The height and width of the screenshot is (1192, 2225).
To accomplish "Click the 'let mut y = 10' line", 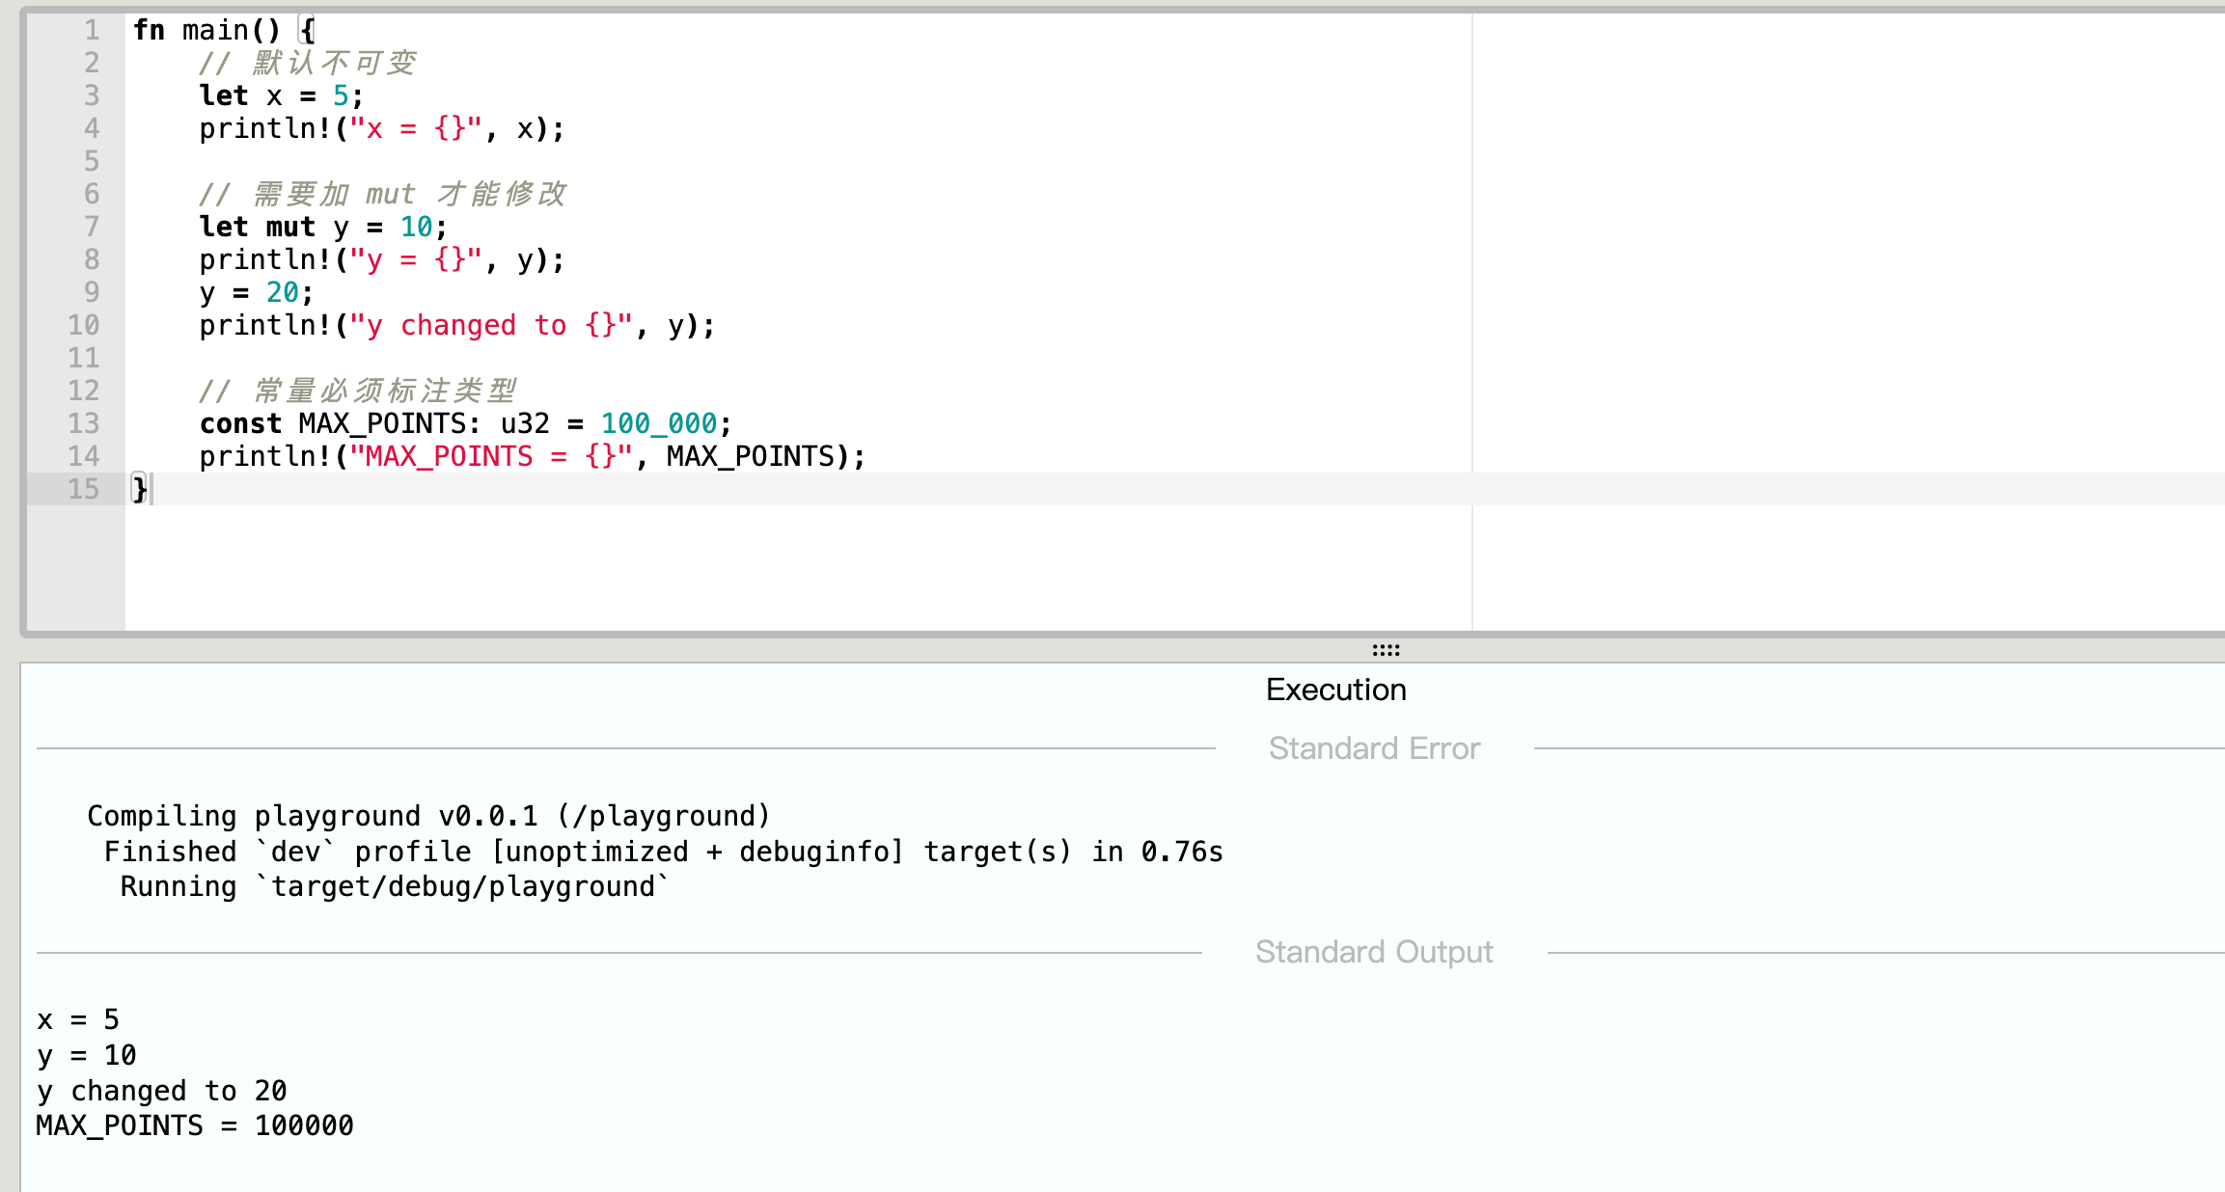I will 322,227.
